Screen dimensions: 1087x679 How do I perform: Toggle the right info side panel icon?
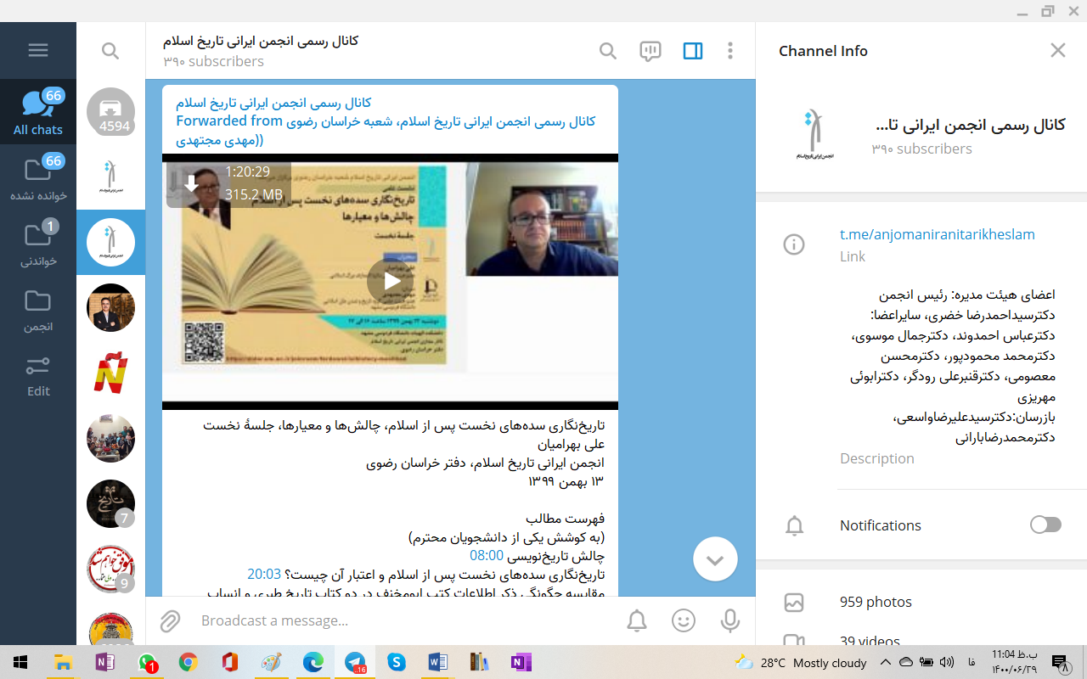pos(693,51)
